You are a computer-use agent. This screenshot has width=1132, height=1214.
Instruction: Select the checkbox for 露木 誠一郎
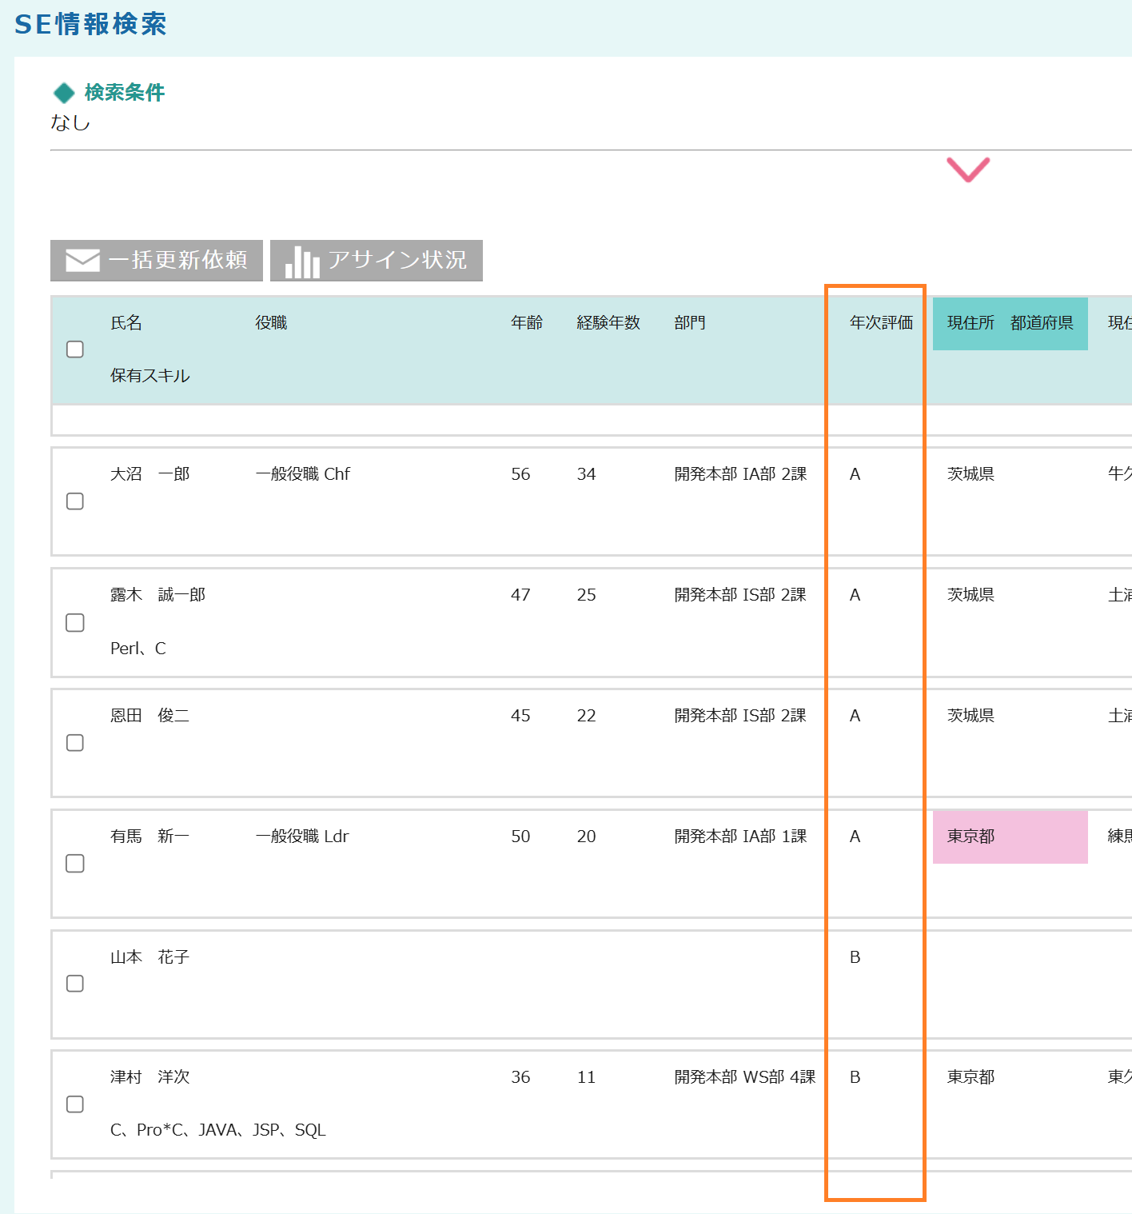click(75, 623)
